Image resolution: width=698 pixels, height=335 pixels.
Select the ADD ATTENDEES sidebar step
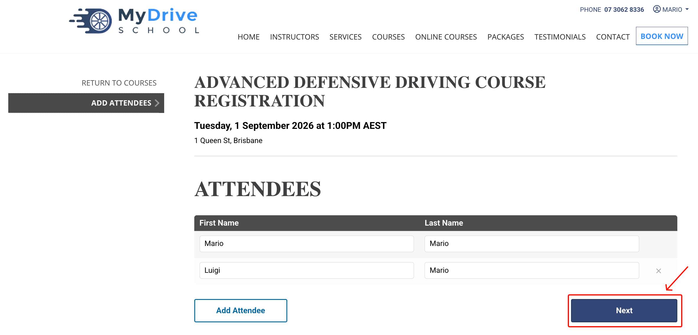(86, 103)
